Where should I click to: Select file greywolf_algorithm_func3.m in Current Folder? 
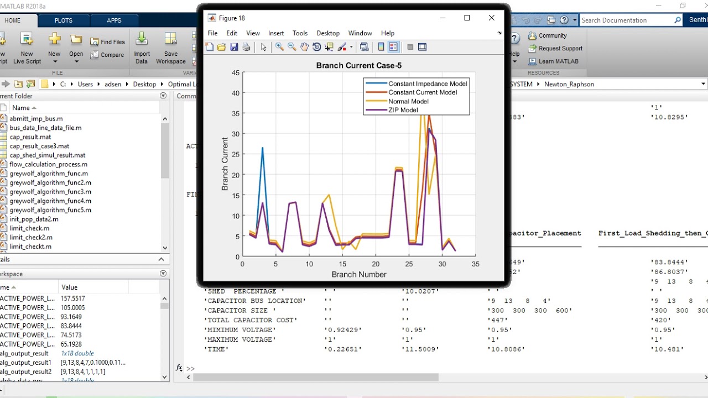point(50,192)
